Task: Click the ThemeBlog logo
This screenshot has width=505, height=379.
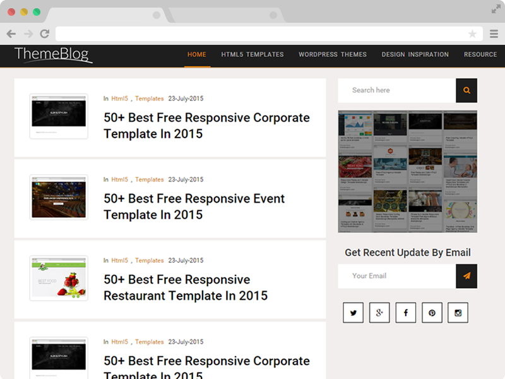Action: (52, 56)
